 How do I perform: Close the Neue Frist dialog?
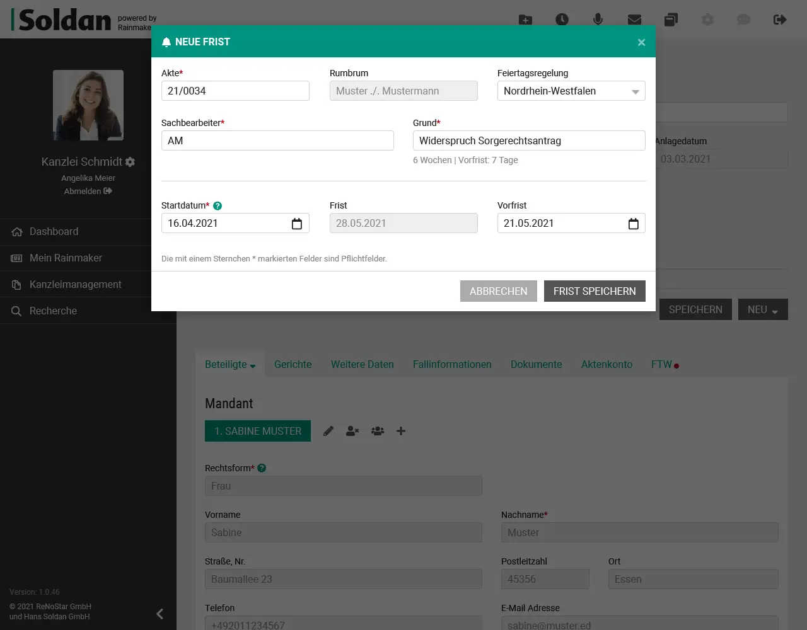[641, 42]
